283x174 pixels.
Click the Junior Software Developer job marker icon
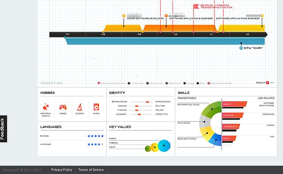point(124,16)
